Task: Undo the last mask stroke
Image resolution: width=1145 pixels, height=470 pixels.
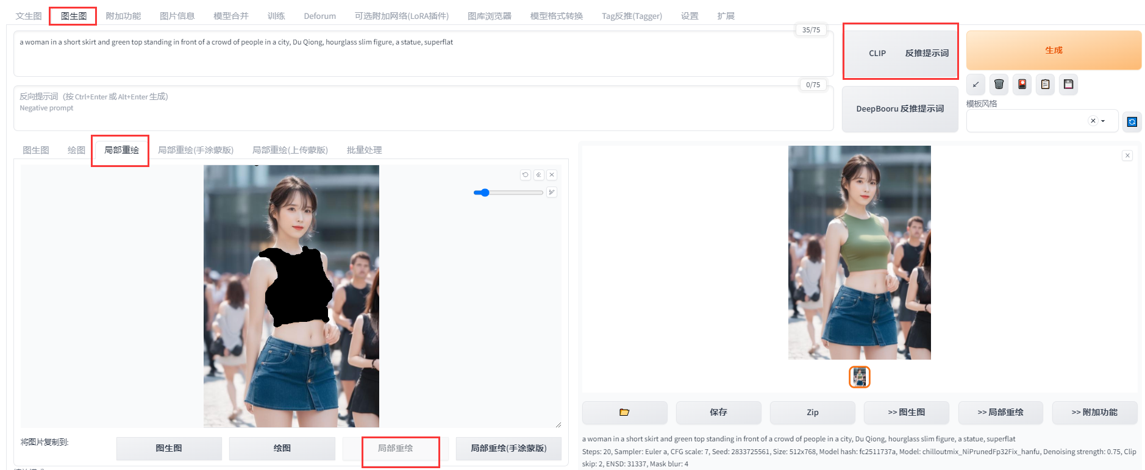Action: (x=526, y=175)
